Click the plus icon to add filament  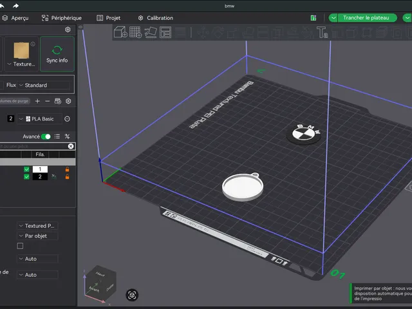37,101
